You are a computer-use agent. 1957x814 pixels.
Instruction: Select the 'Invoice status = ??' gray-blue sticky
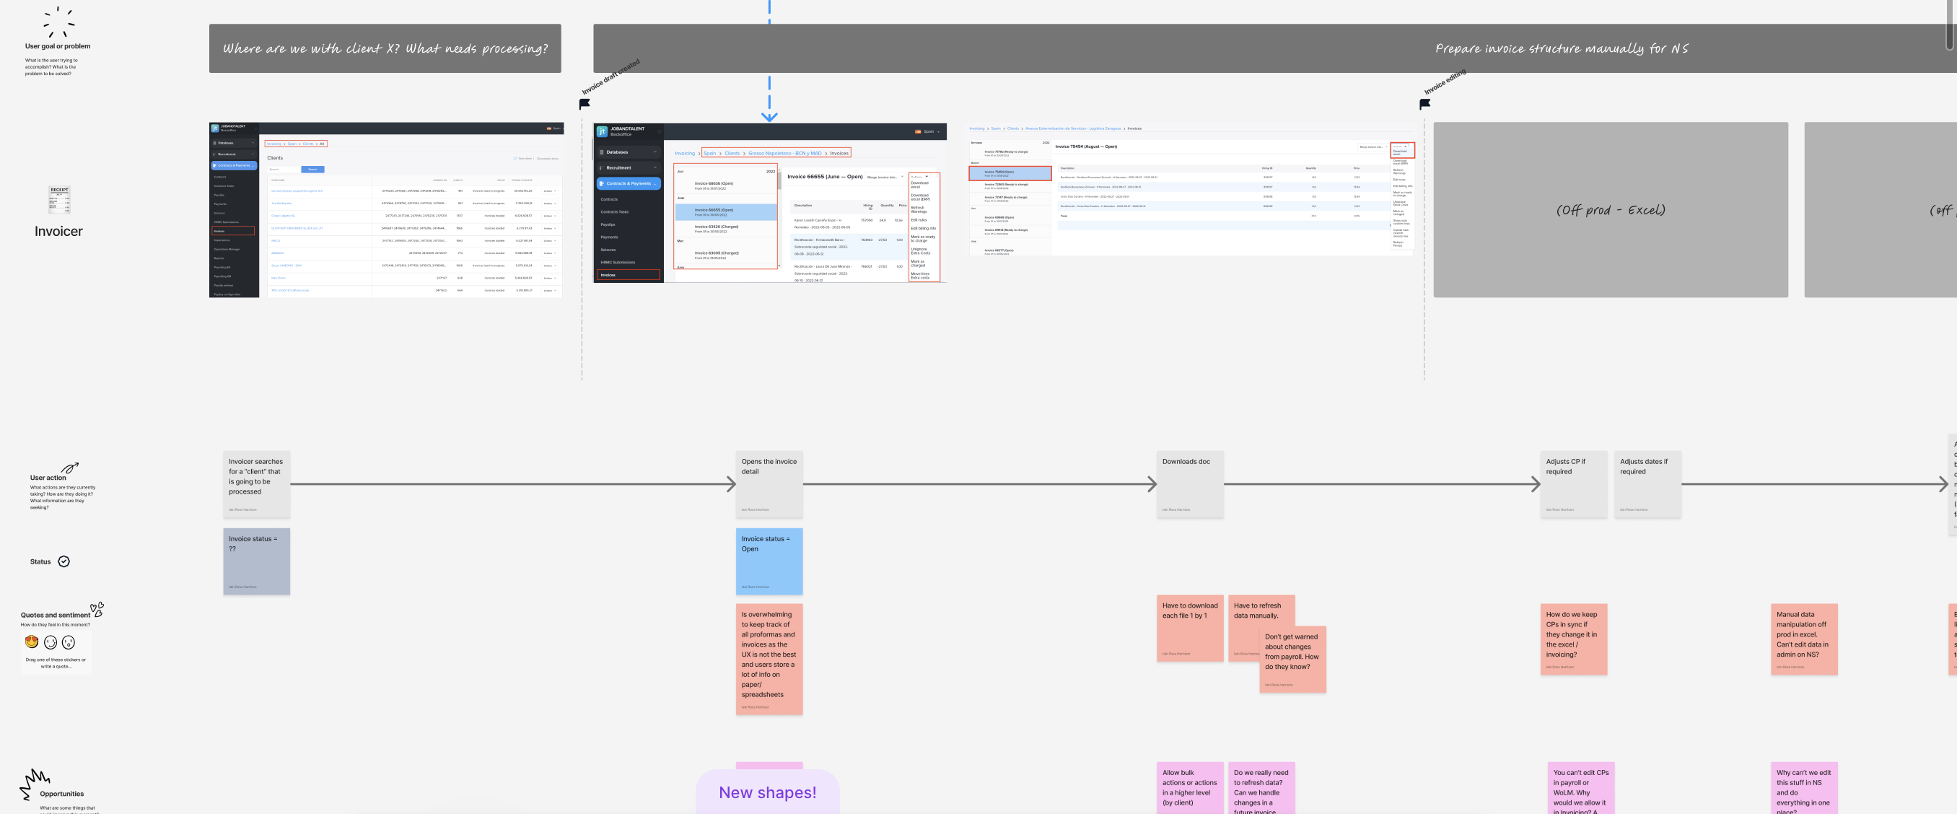coord(256,561)
